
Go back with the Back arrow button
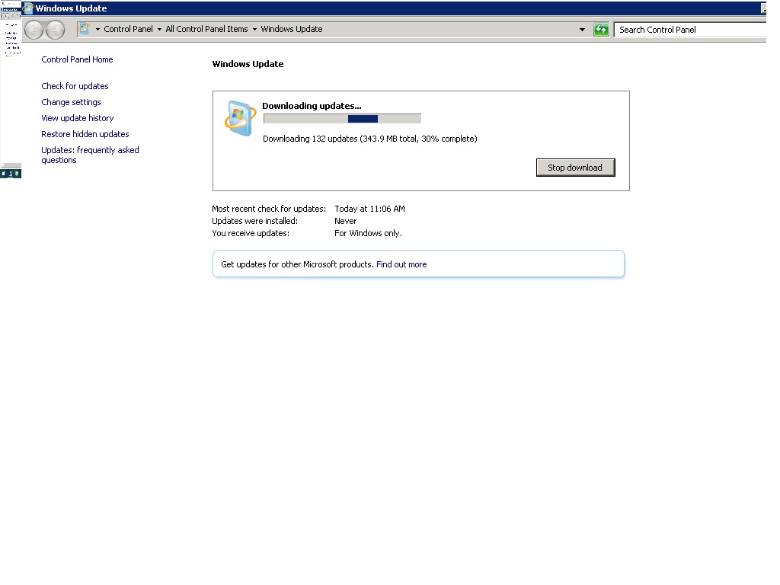click(x=34, y=30)
